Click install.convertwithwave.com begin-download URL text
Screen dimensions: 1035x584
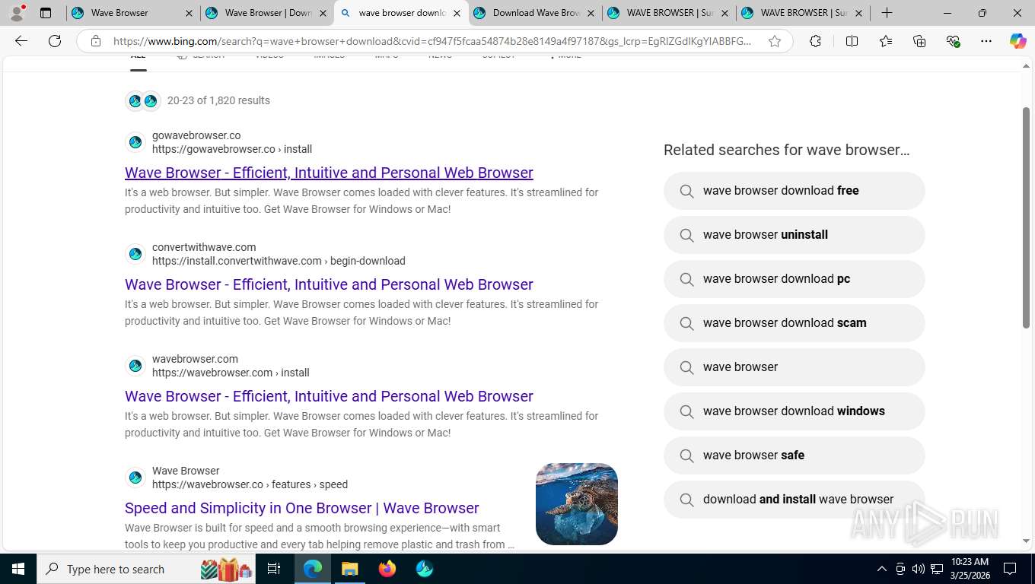click(x=279, y=261)
